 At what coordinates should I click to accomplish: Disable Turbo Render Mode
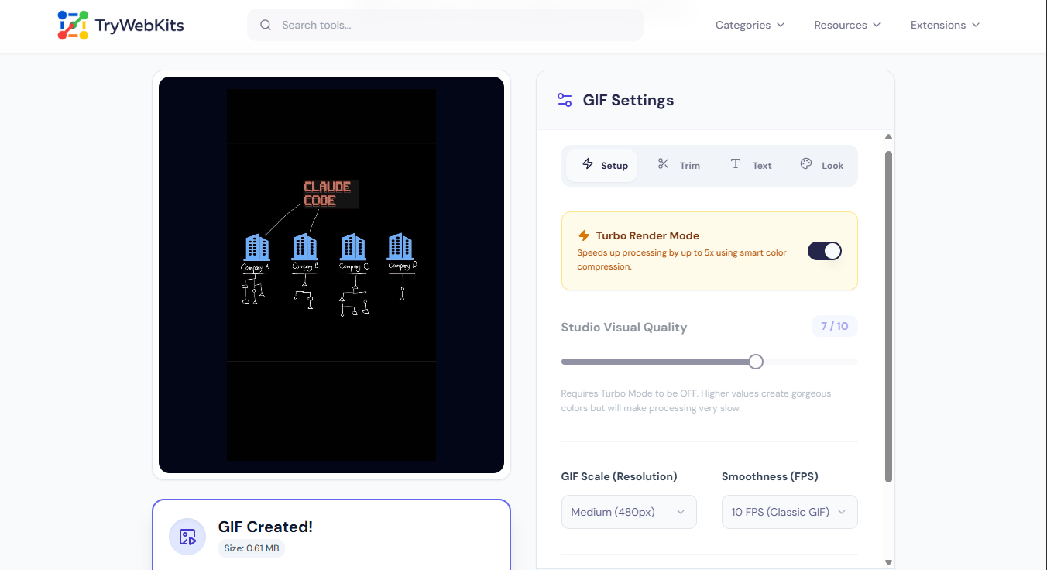click(x=824, y=250)
